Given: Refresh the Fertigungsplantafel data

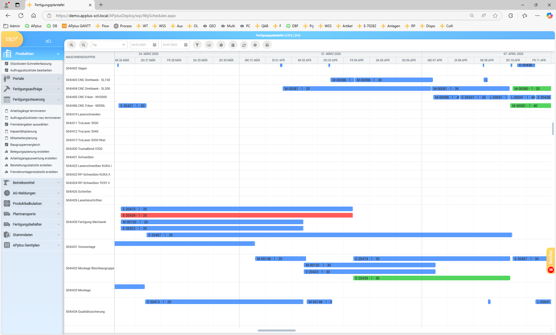Looking at the screenshot, I should pyautogui.click(x=244, y=45).
